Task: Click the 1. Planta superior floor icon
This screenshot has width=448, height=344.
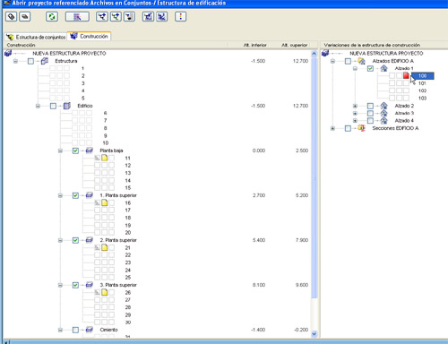Action: pos(90,195)
